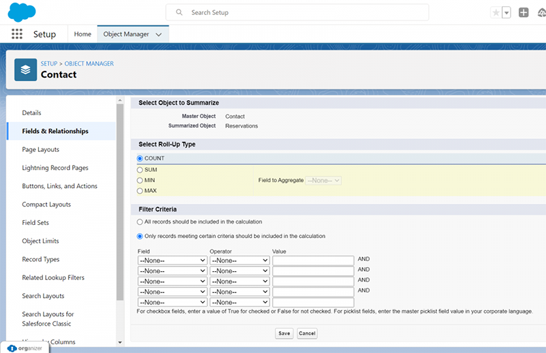Save the roll-up summary field
Viewport: 546px width, 353px height.
tap(284, 333)
